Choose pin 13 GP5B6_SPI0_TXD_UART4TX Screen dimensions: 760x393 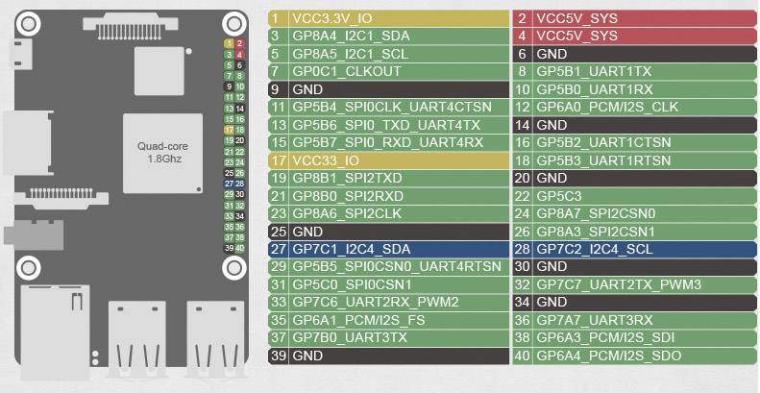[x=387, y=125]
